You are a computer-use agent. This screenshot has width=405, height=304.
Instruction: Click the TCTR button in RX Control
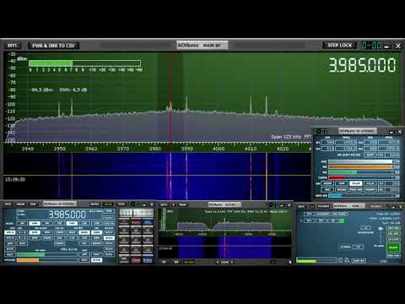pyautogui.click(x=121, y=204)
